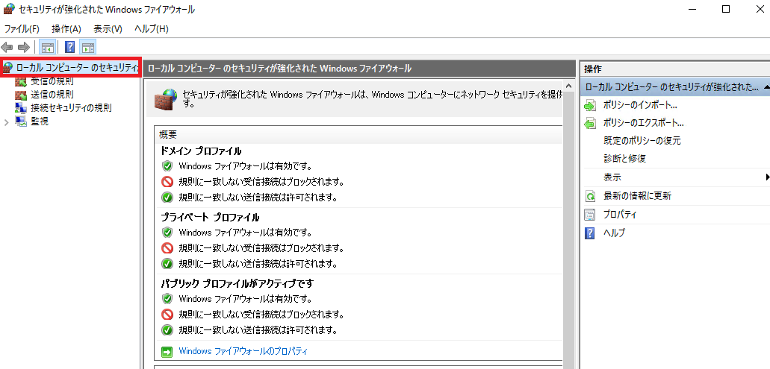Click the 送信の規則 outbound rules icon
Screen dimensions: 770x369
click(21, 95)
